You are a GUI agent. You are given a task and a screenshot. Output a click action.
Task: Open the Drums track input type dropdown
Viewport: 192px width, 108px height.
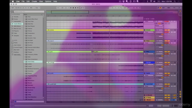[x=159, y=30]
